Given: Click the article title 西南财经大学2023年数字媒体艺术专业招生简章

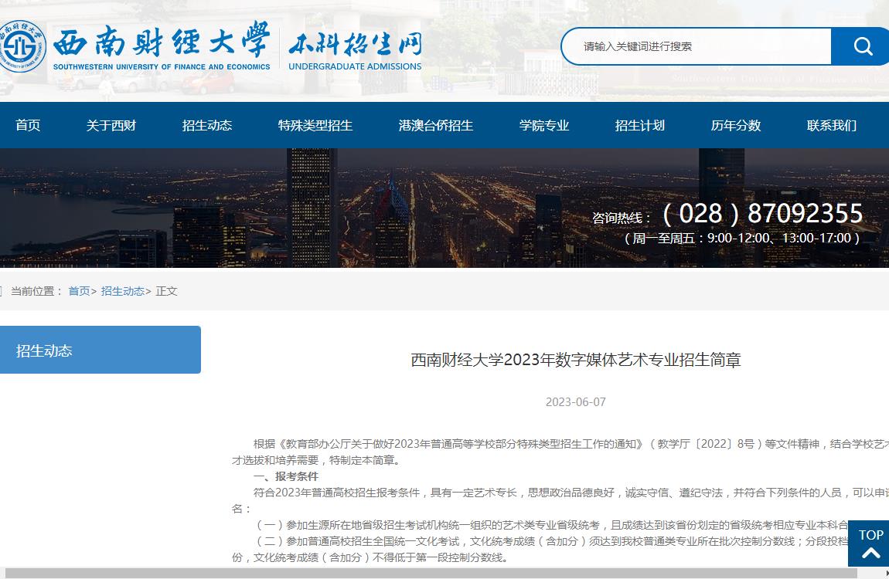Looking at the screenshot, I should pos(575,360).
